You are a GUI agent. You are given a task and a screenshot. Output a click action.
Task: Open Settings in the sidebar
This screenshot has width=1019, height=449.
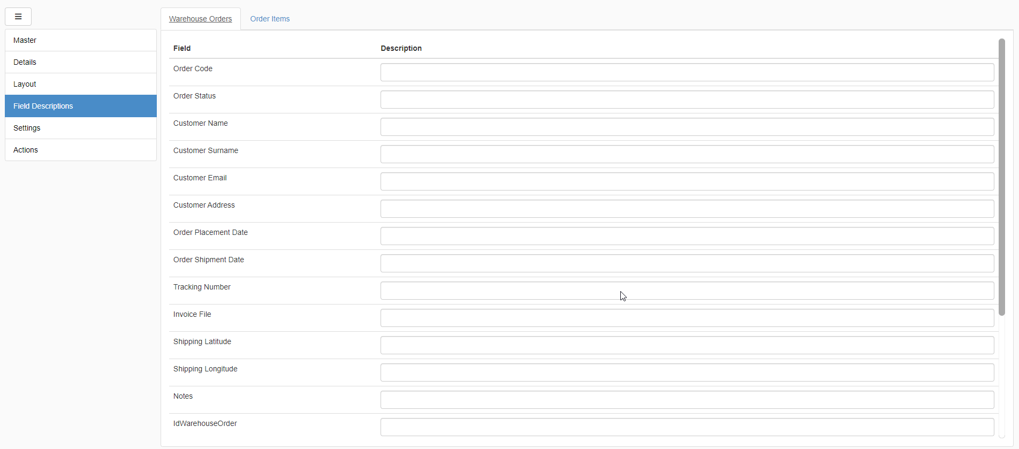coord(81,128)
